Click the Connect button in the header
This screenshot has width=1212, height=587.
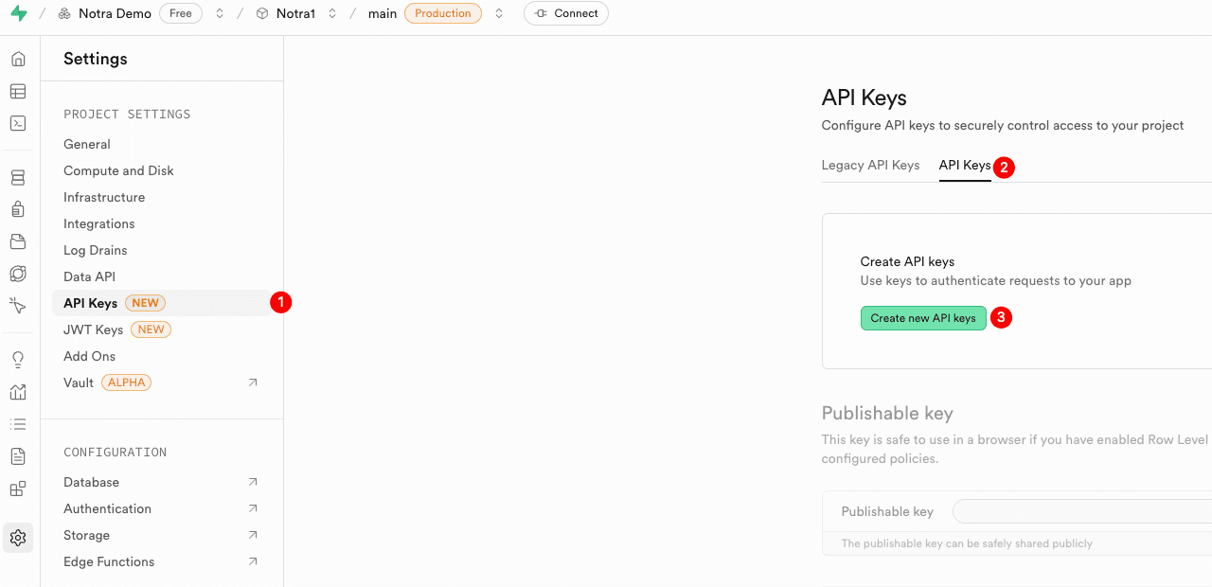point(566,13)
